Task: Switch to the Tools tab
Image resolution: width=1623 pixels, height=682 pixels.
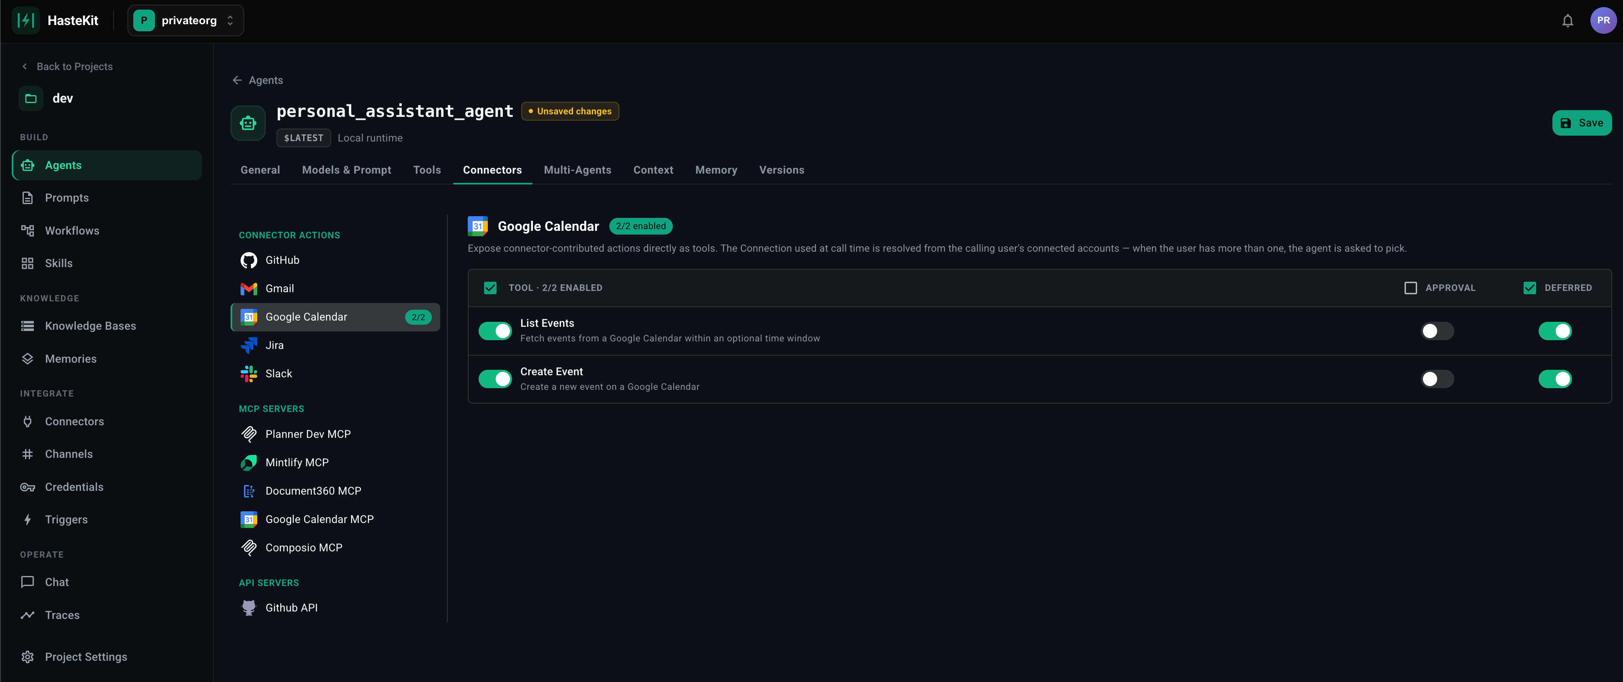Action: click(426, 170)
